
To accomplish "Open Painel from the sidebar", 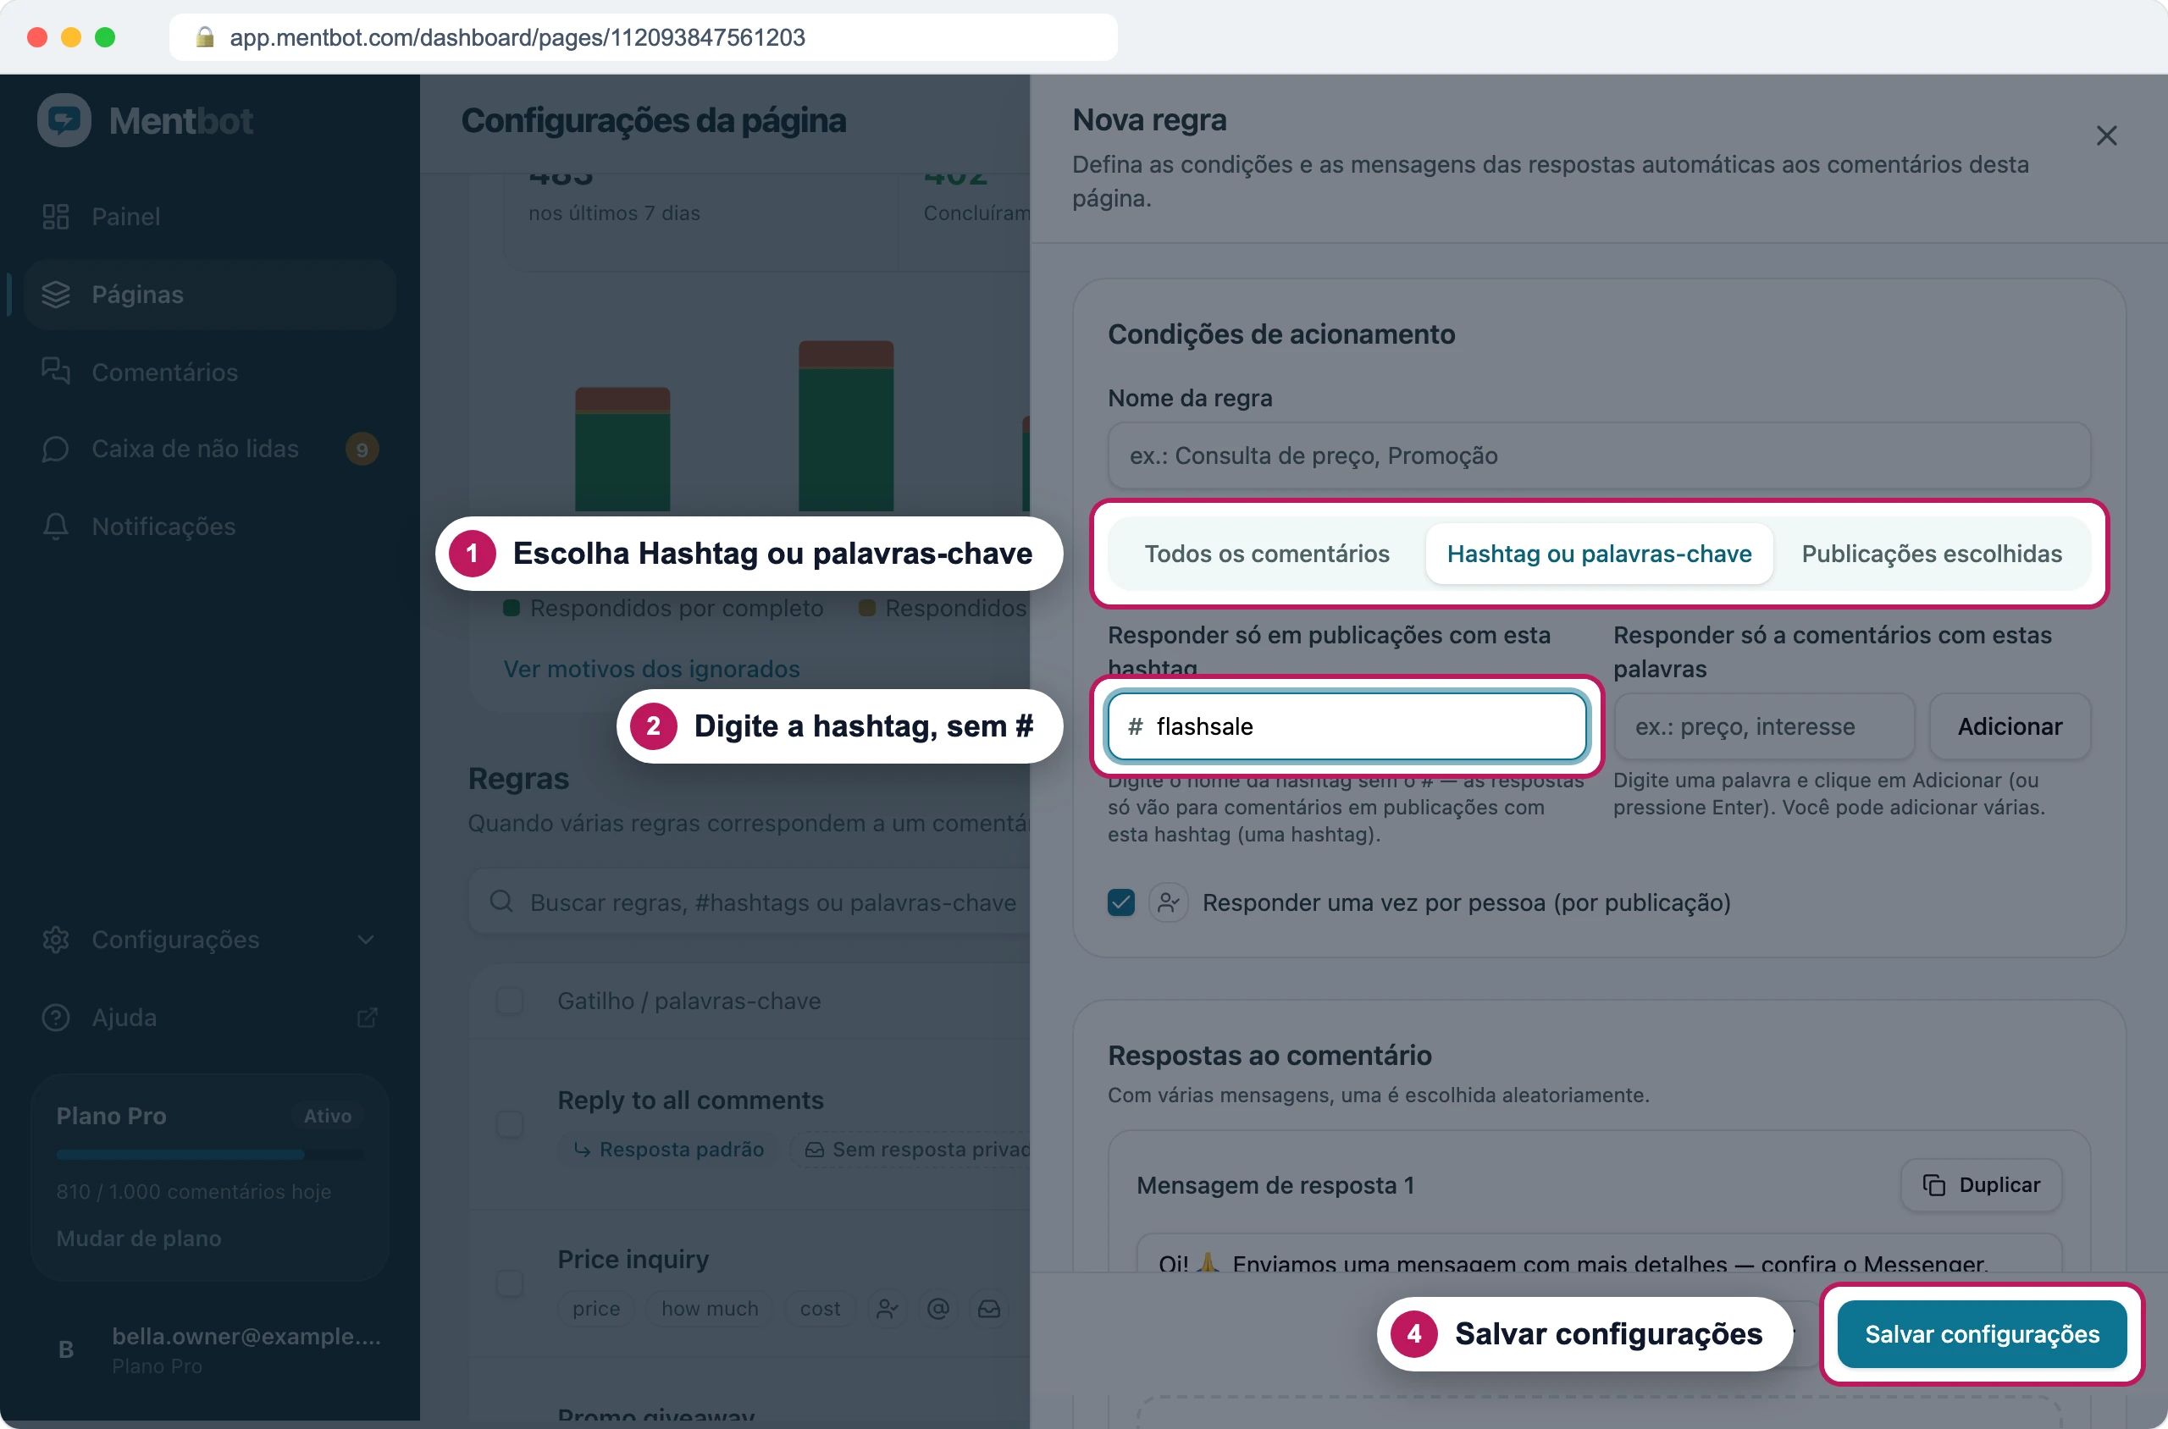I will pyautogui.click(x=210, y=217).
